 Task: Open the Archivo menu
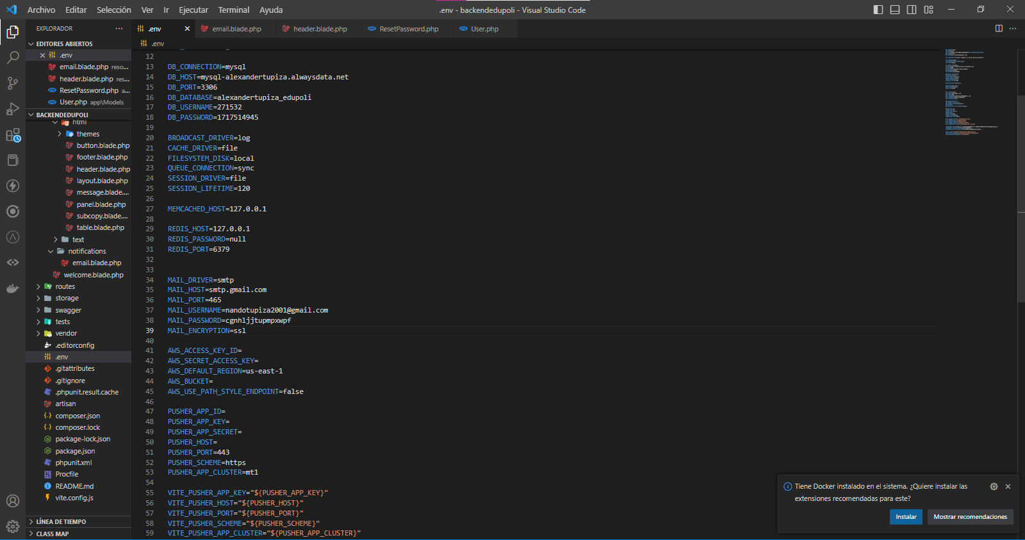click(x=41, y=10)
